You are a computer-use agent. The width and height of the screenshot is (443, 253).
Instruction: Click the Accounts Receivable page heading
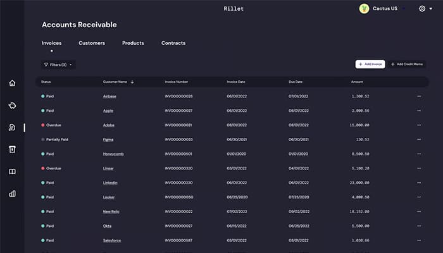pyautogui.click(x=79, y=25)
